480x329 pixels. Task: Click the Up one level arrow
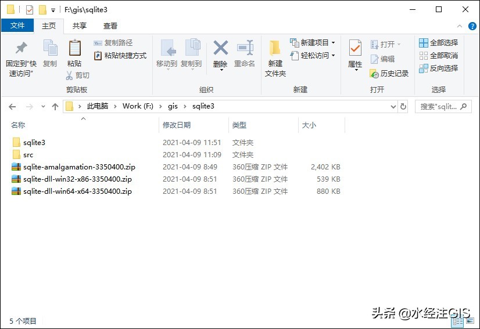point(55,107)
